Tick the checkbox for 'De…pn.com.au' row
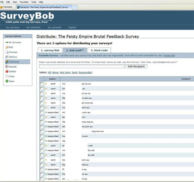This screenshot has width=194, height=182. 42,103
